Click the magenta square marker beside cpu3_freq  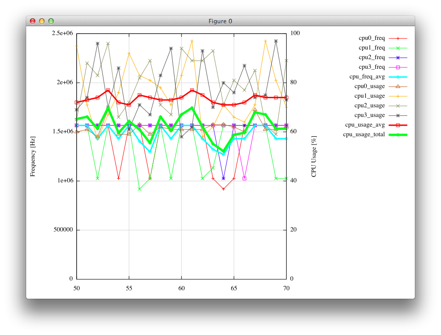click(398, 67)
